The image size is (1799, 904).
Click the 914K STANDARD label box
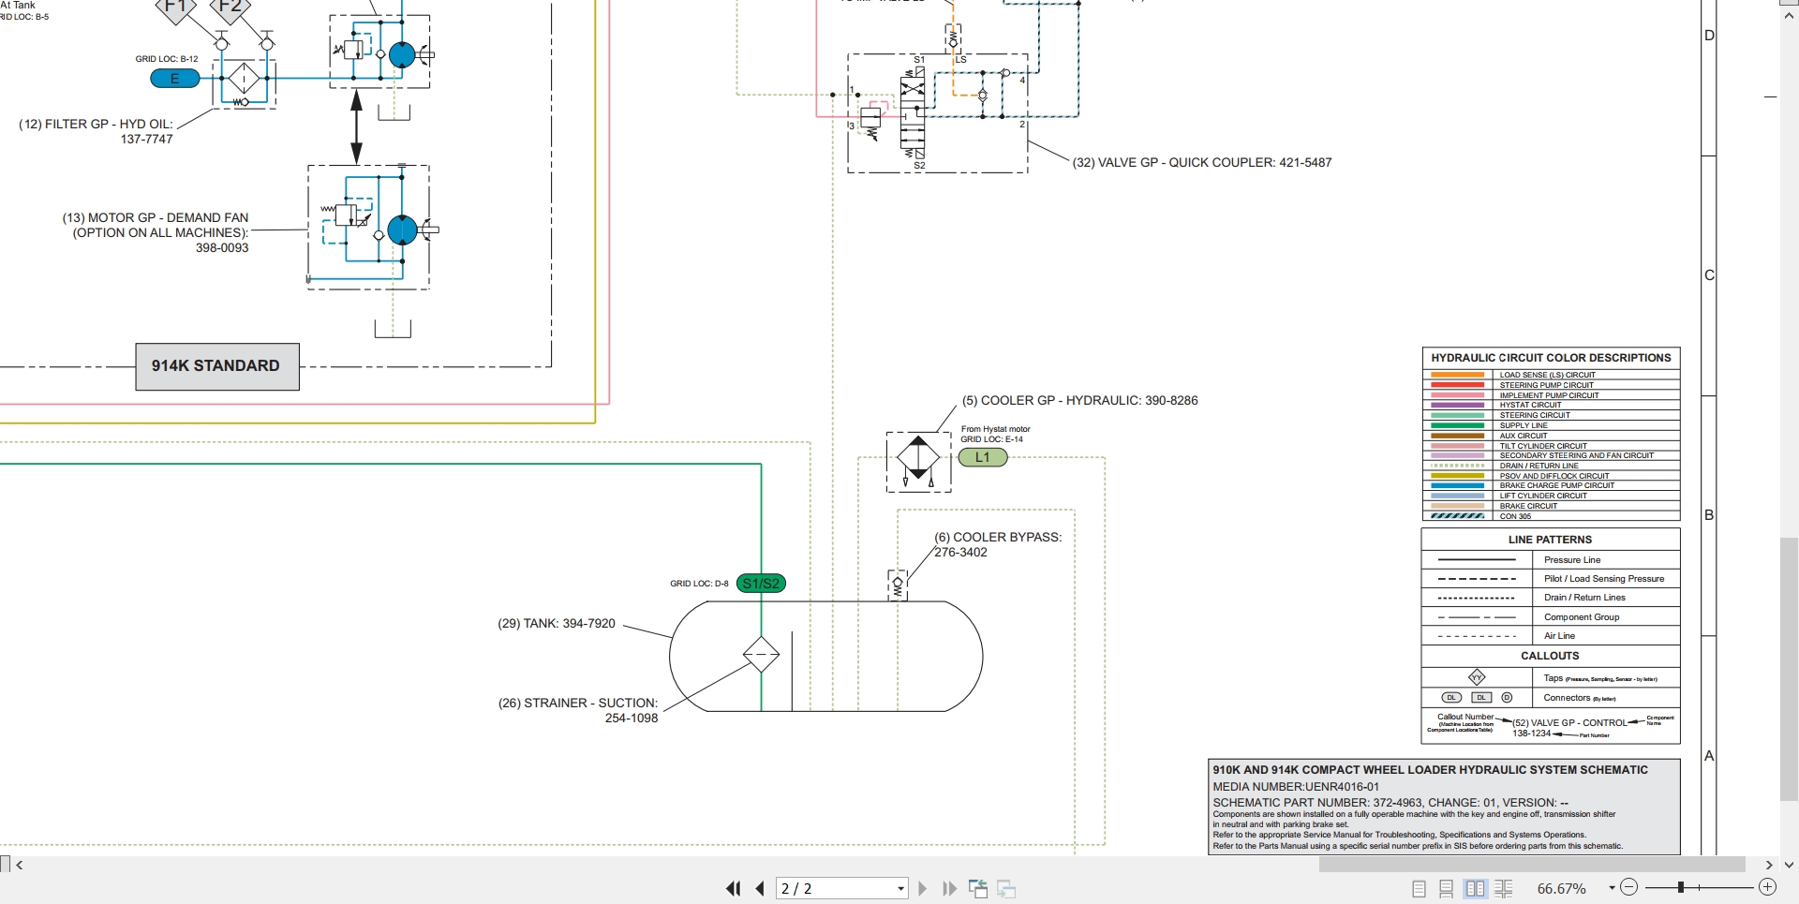point(216,366)
